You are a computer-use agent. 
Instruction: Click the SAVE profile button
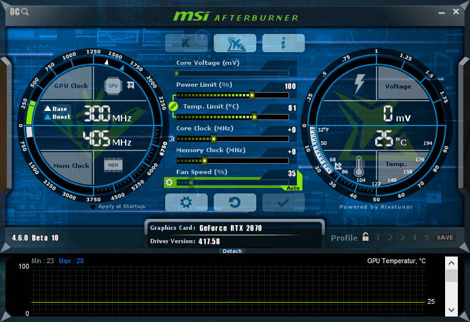tap(445, 238)
